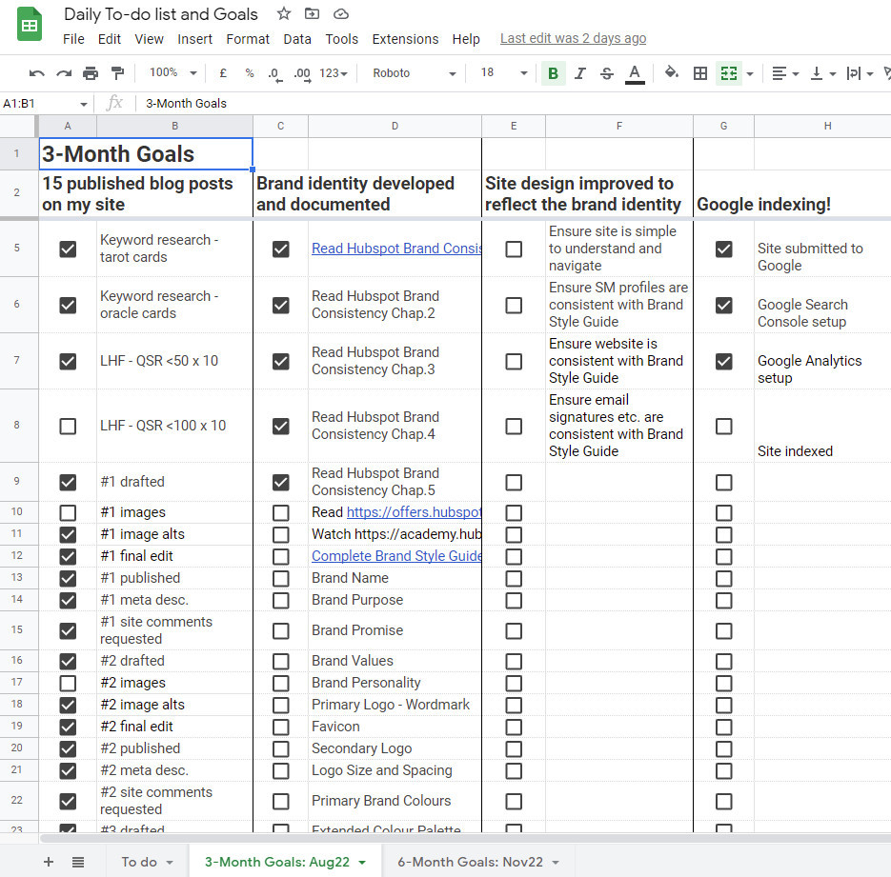Viewport: 891px width, 877px height.
Task: Open the Extensions menu
Action: (x=405, y=39)
